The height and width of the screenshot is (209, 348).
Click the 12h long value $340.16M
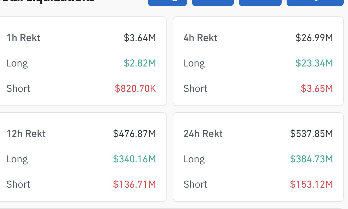[x=135, y=159]
